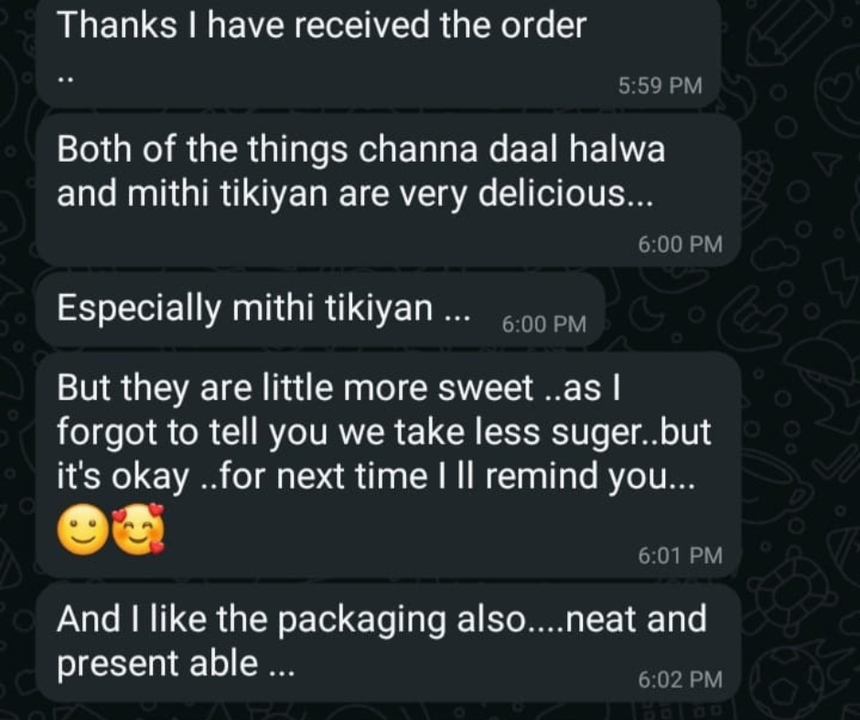
Task: Click the two dots under the first message
Action: coord(66,80)
